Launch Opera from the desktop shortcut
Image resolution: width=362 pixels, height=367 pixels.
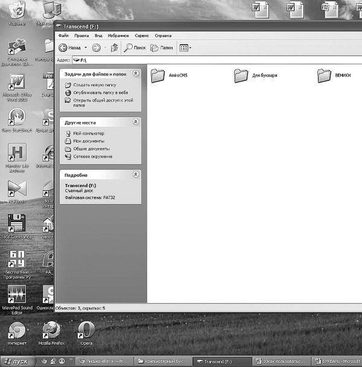[86, 330]
